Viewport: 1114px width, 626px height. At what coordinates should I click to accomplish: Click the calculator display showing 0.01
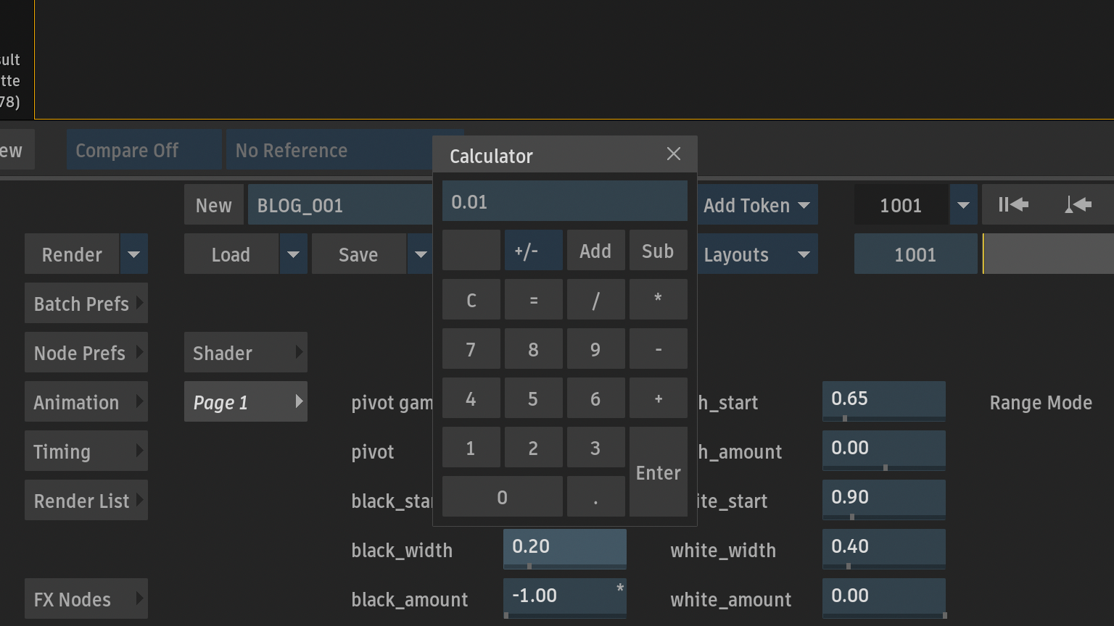pos(565,201)
